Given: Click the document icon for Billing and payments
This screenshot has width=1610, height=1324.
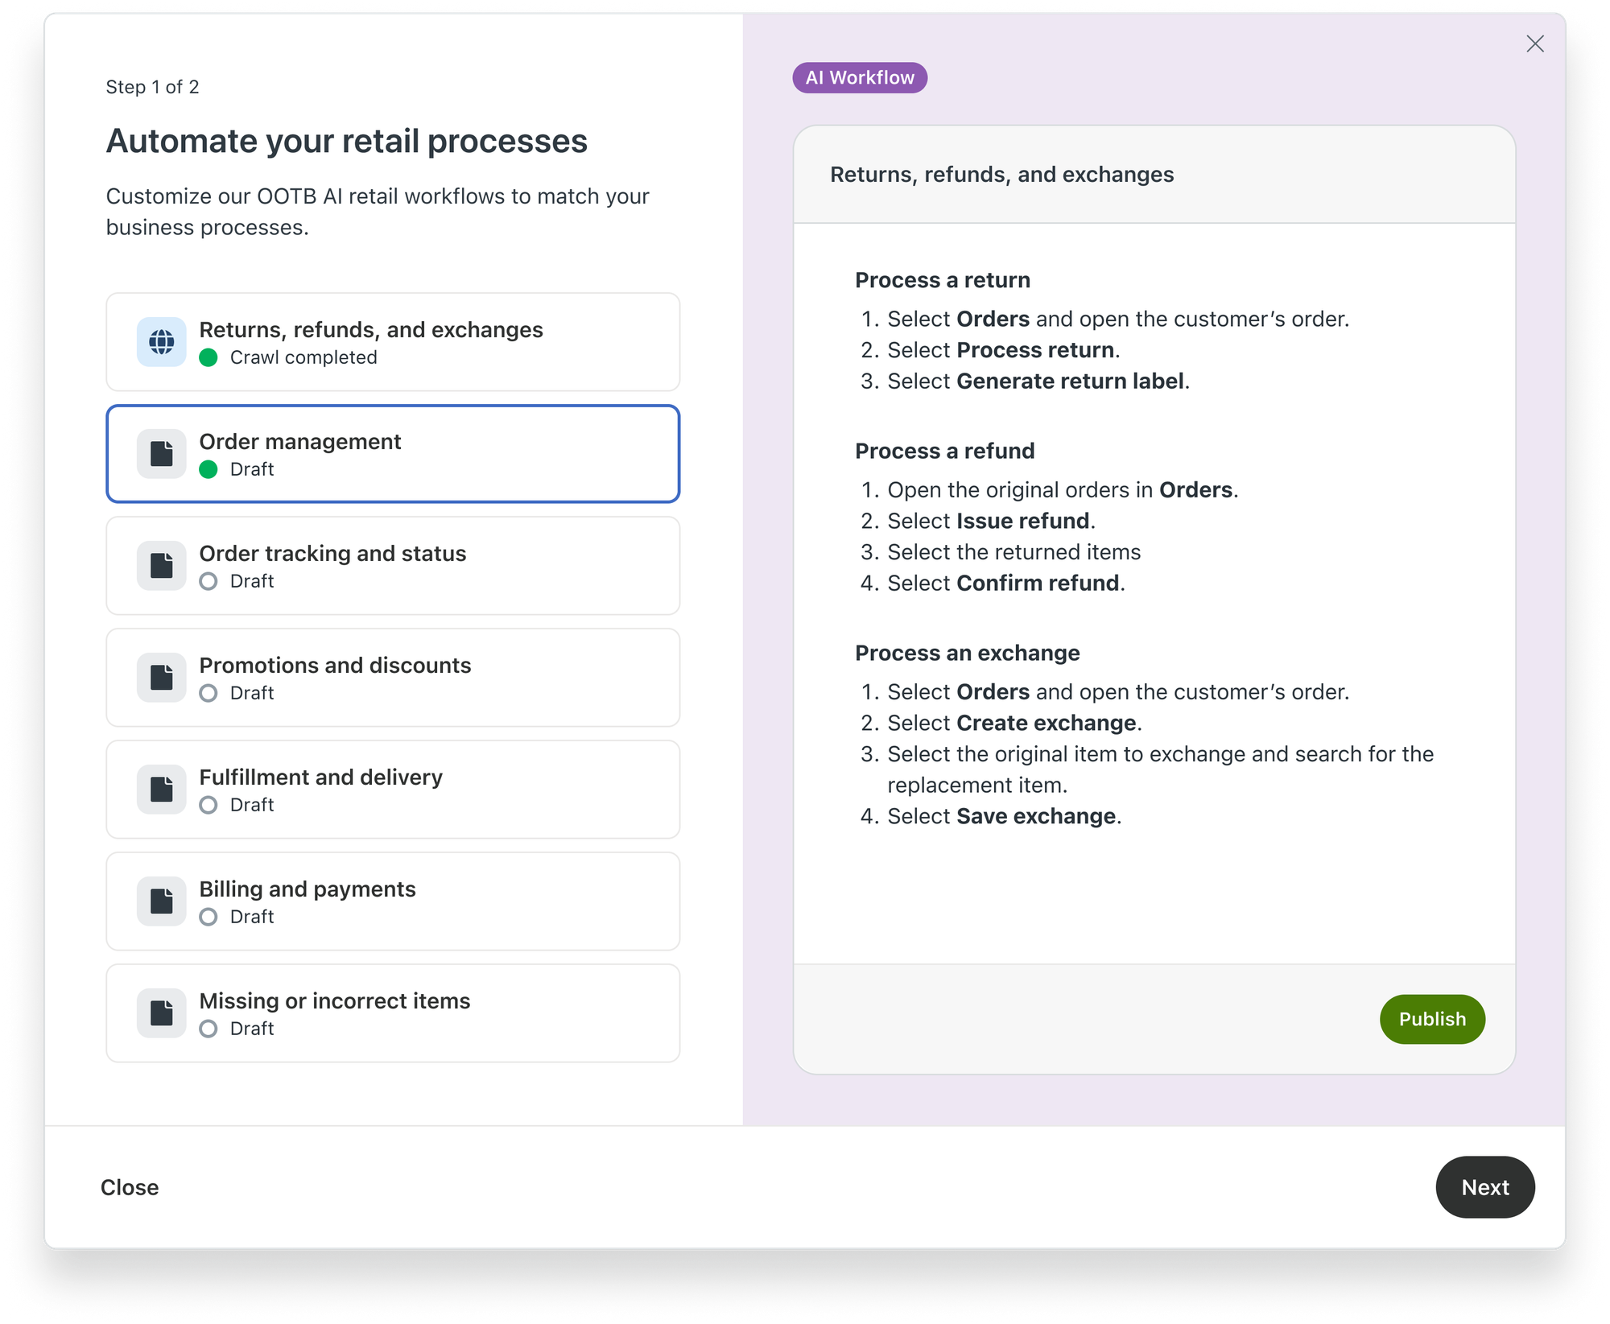Looking at the screenshot, I should [x=161, y=901].
